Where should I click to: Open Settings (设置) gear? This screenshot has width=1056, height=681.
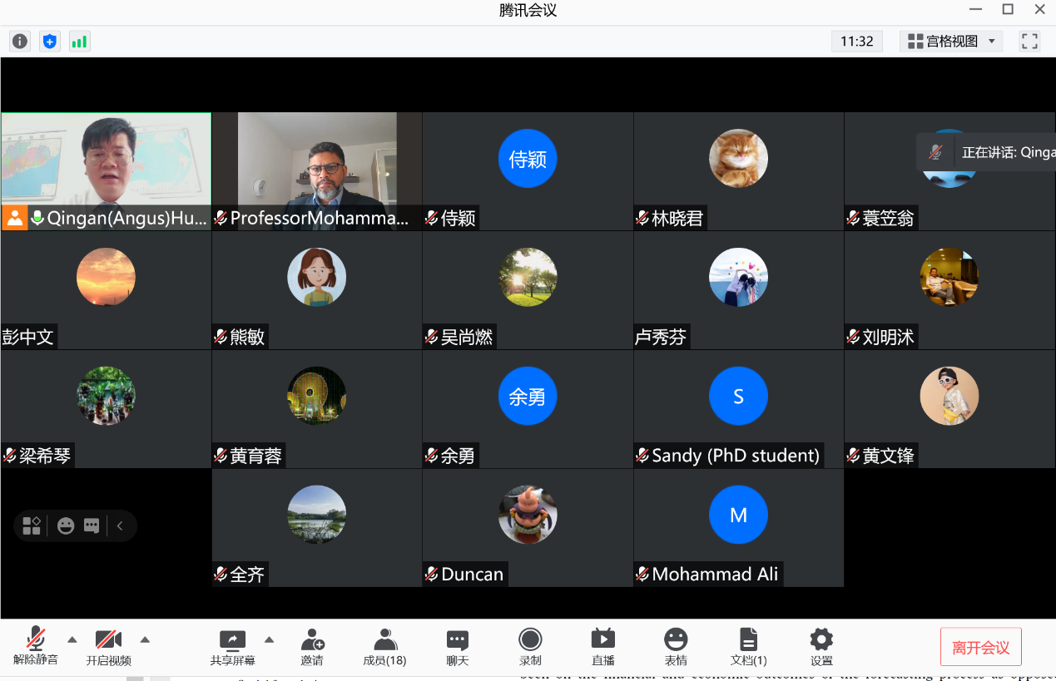coord(821,647)
